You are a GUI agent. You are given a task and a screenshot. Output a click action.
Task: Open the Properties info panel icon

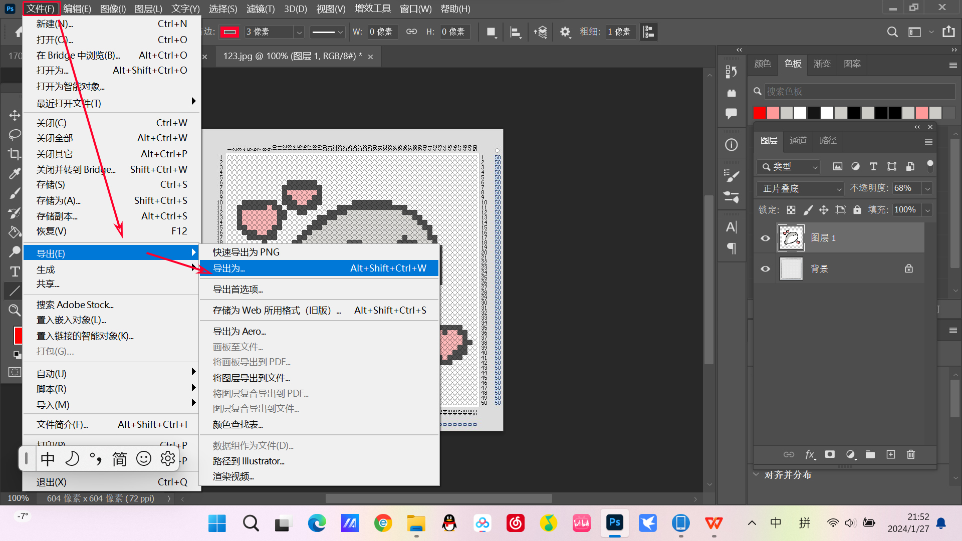[732, 145]
